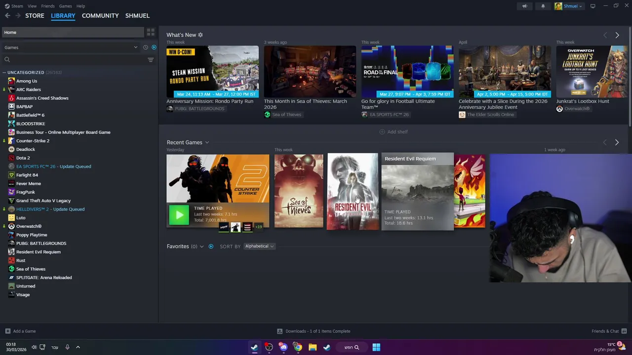Open Discord from the taskbar

(283, 347)
